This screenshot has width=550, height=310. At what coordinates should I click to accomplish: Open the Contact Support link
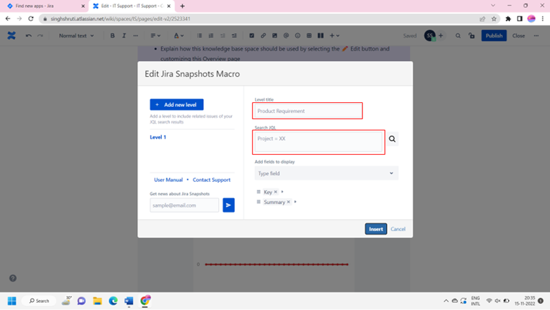tap(212, 180)
